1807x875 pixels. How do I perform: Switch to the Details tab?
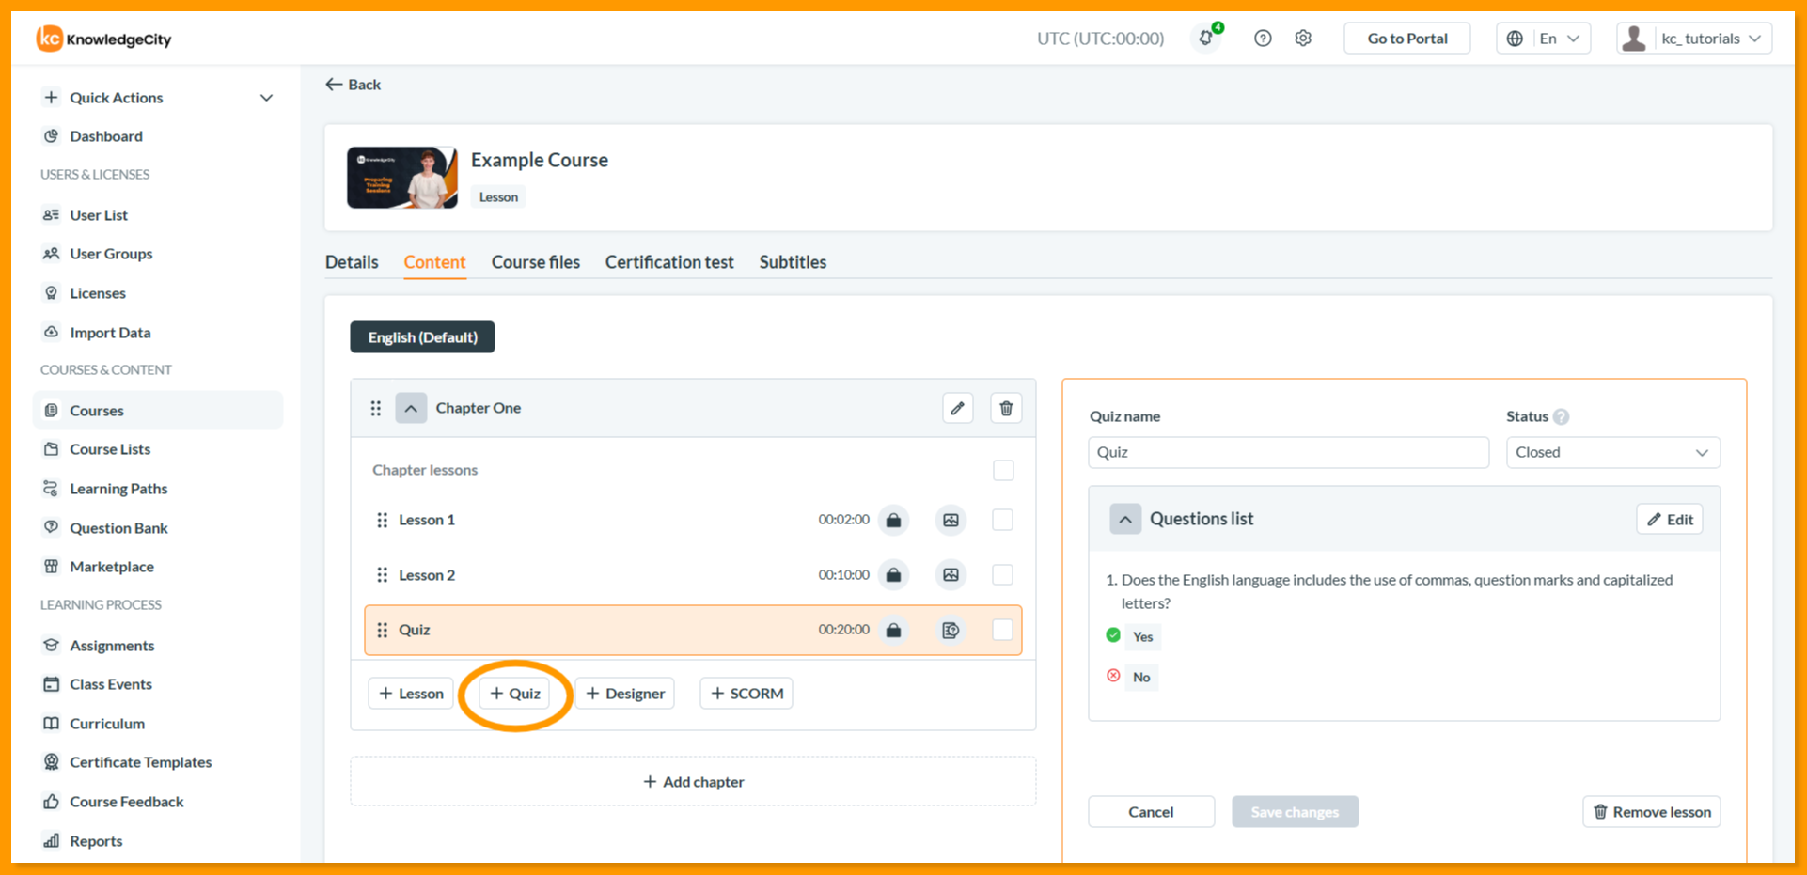point(352,262)
